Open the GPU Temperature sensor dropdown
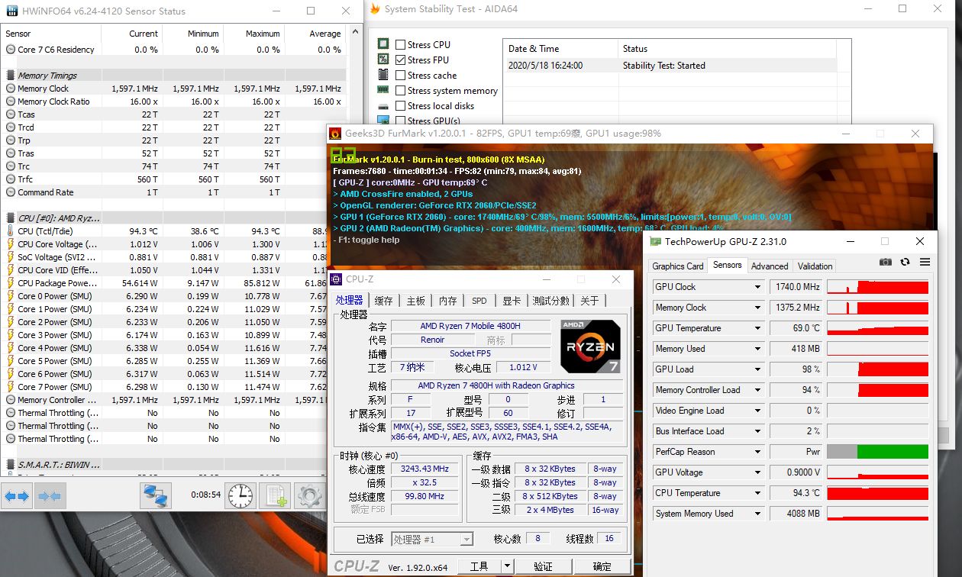This screenshot has width=962, height=577. [757, 328]
